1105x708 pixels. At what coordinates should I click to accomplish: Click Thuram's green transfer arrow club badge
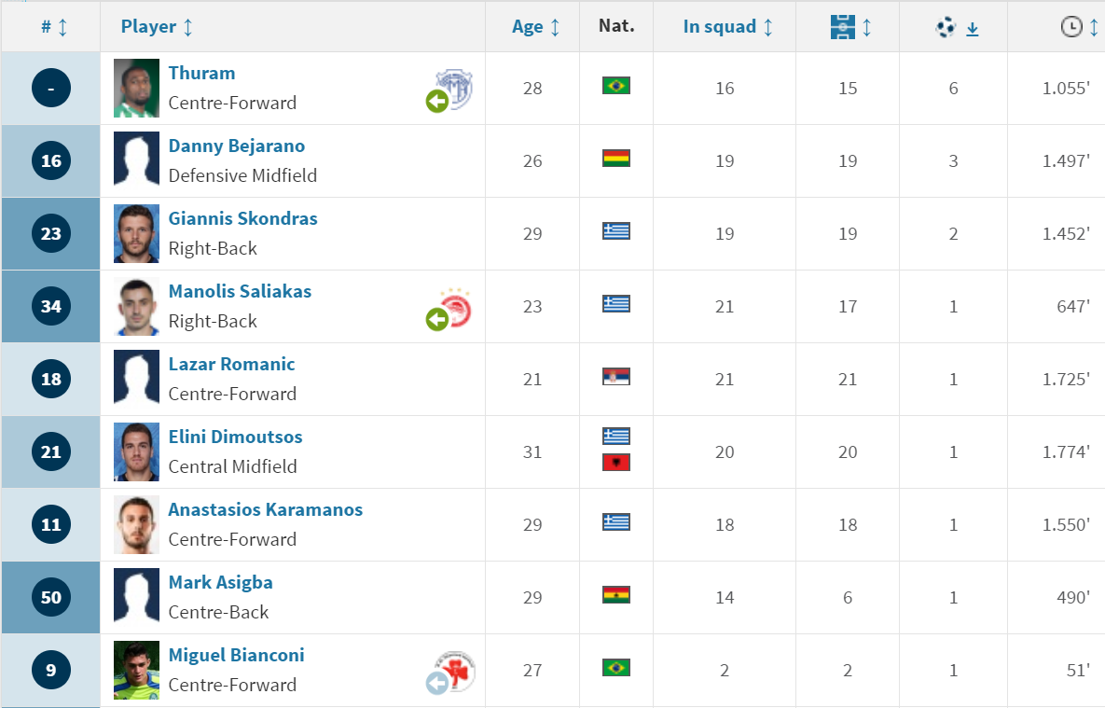click(449, 90)
